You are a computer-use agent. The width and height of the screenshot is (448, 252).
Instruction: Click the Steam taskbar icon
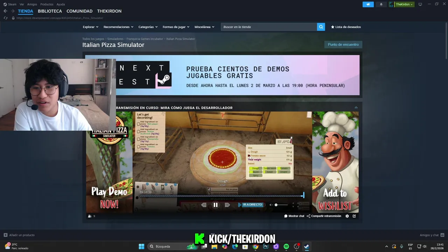[307, 246]
